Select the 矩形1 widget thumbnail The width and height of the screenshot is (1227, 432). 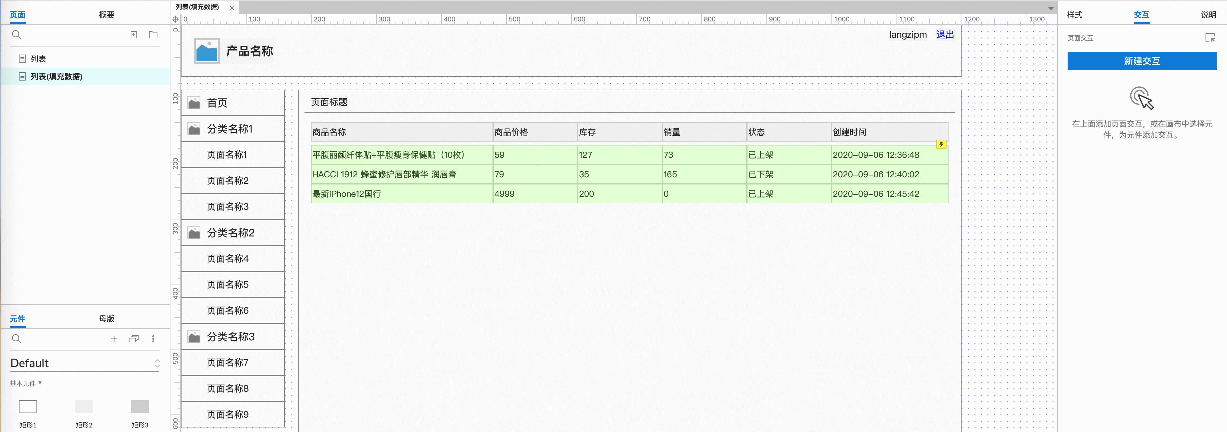click(28, 407)
